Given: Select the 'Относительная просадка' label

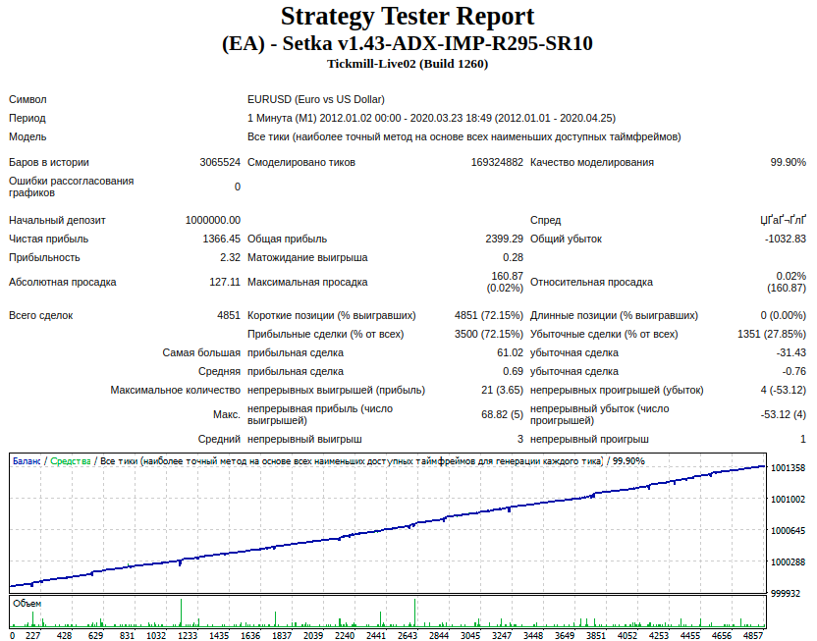Looking at the screenshot, I should (591, 283).
